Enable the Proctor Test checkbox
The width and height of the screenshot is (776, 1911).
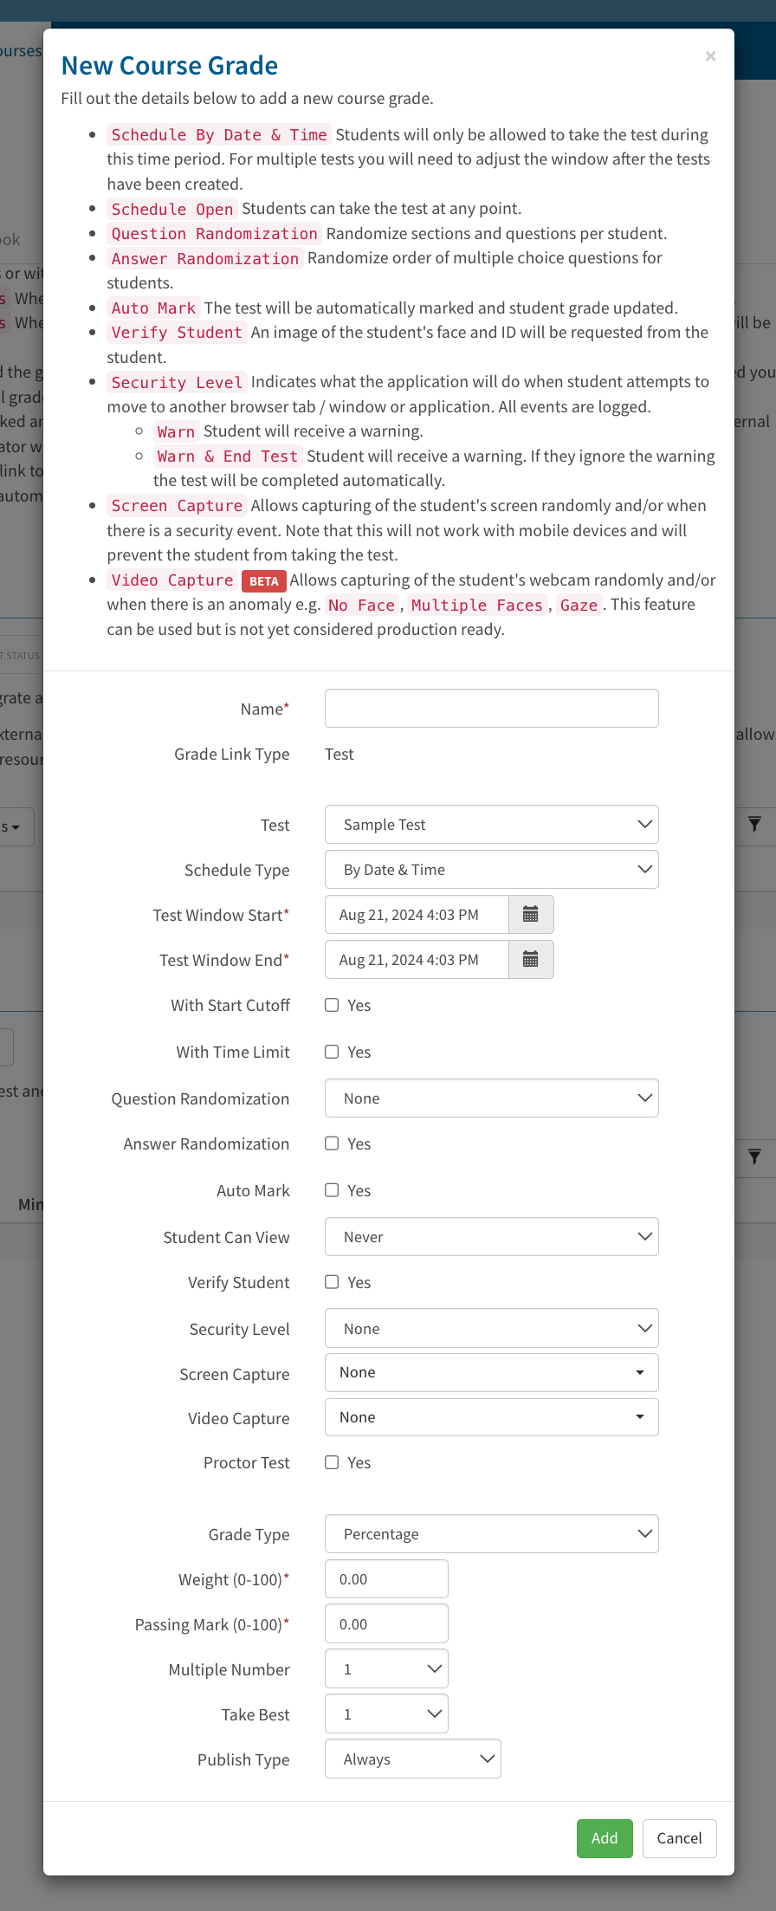[332, 1462]
